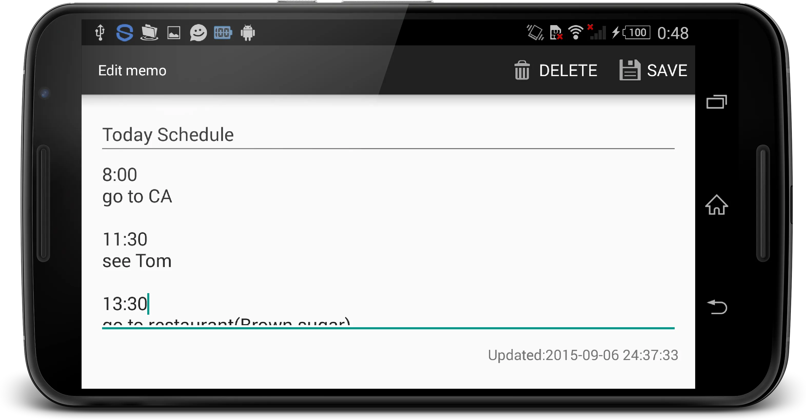The image size is (806, 420).
Task: Open the grid/barcode scanner icon
Action: pos(223,33)
